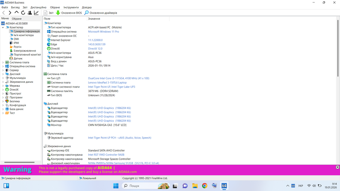
Task: Expand the Збереження даних tree node
Action: coord(3,82)
